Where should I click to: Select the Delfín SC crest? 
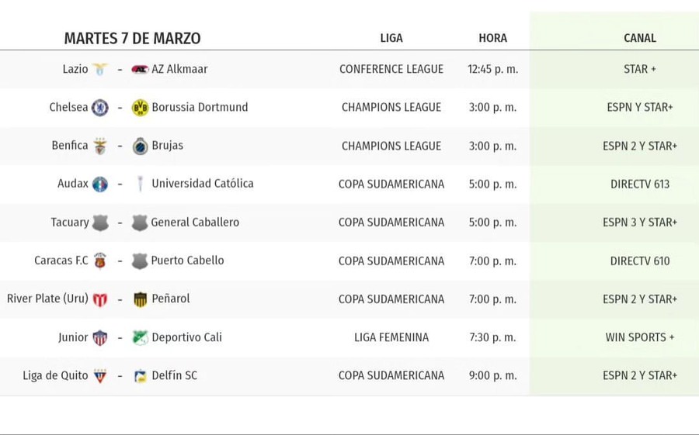pos(140,376)
